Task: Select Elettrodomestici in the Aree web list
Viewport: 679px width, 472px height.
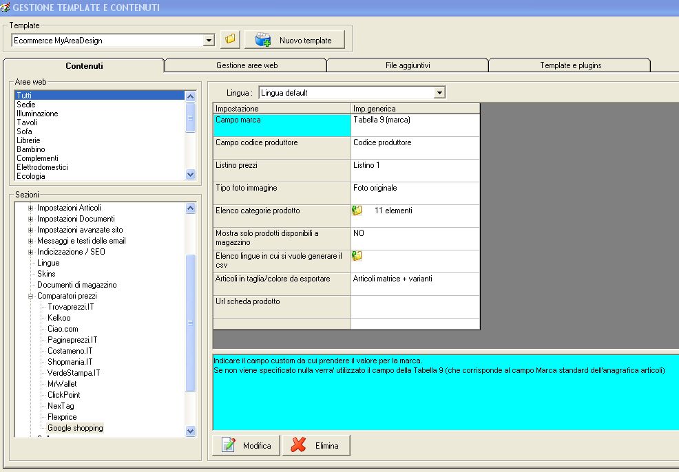Action: click(100, 167)
